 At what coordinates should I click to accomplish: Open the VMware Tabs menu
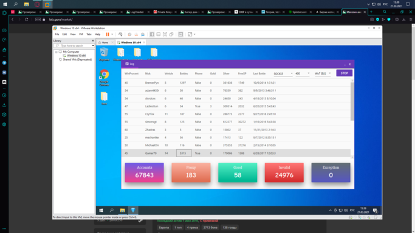pos(89,35)
